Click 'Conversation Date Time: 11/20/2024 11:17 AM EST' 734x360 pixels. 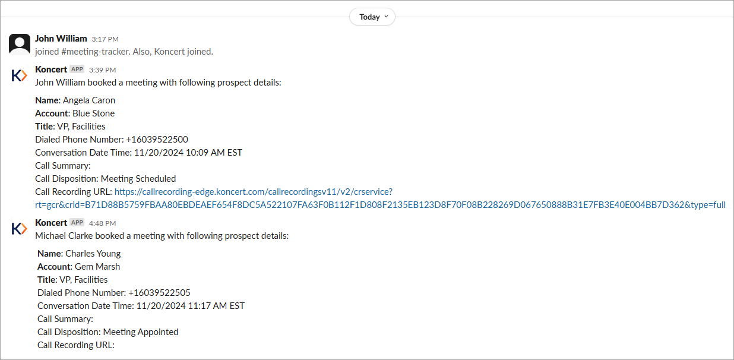141,306
